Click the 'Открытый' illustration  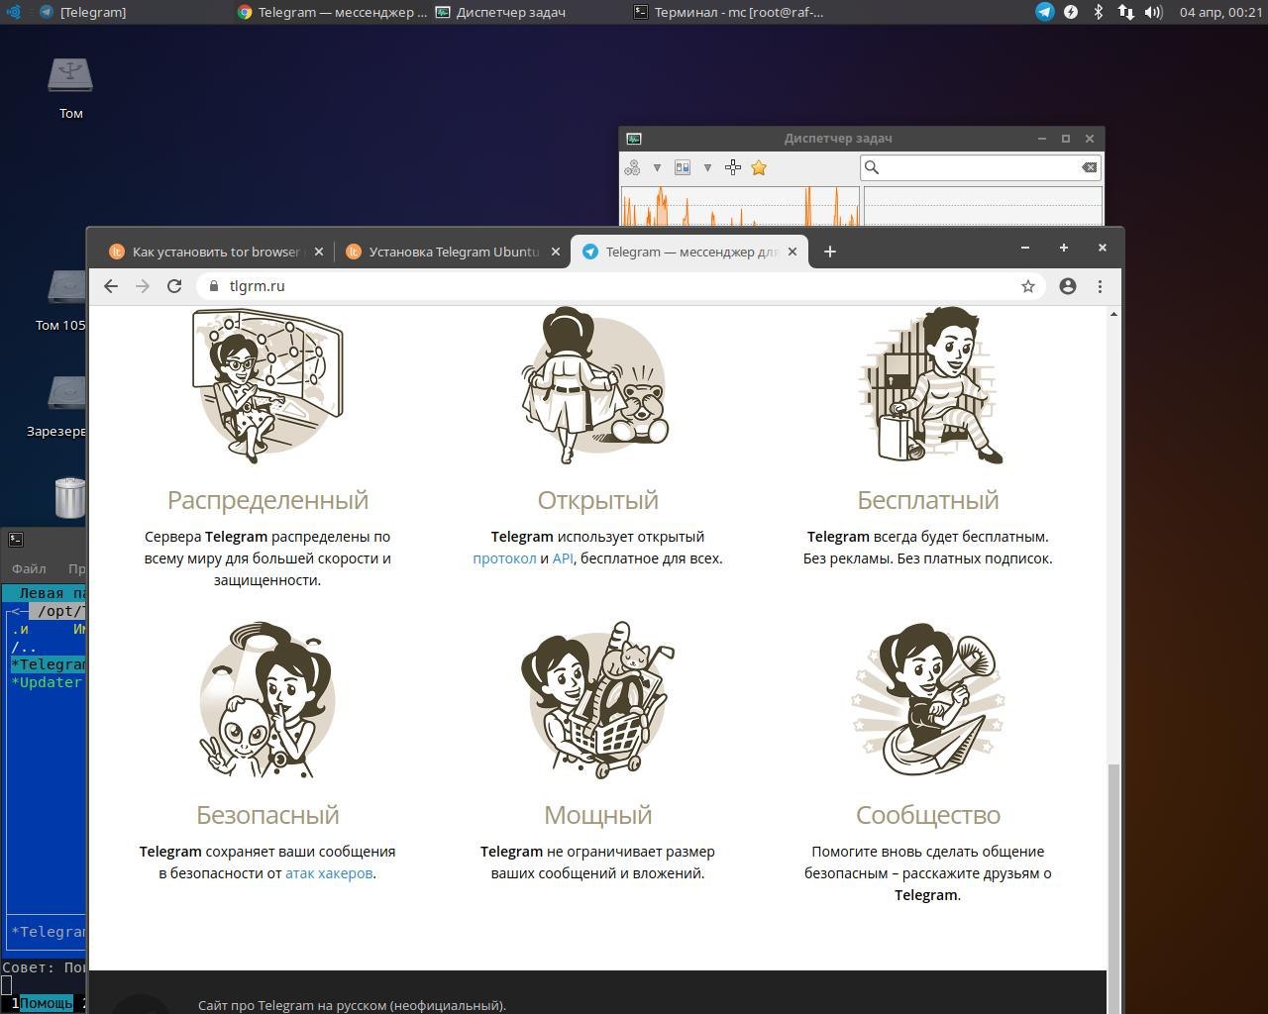click(597, 386)
